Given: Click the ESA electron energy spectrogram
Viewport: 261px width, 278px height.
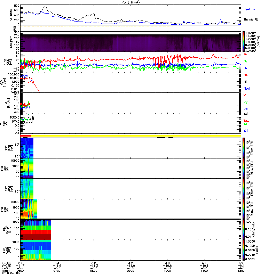Looking at the screenshot, I should (29, 209).
